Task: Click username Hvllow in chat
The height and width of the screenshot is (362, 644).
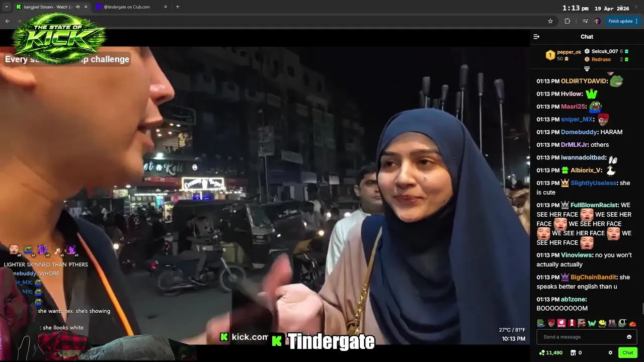Action: [571, 94]
